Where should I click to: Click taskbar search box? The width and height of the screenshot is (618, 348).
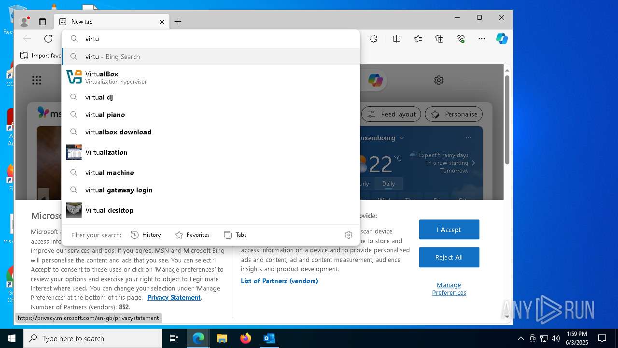(x=93, y=338)
